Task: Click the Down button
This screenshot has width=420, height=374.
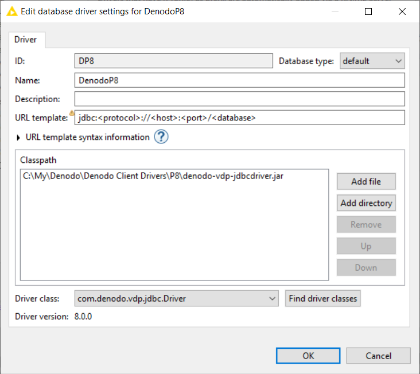Action: (x=366, y=267)
